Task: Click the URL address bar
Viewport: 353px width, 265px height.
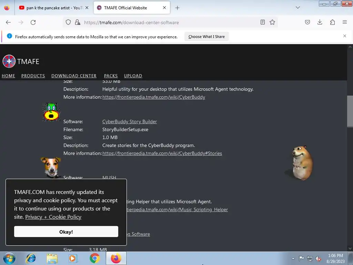Action: (x=171, y=22)
